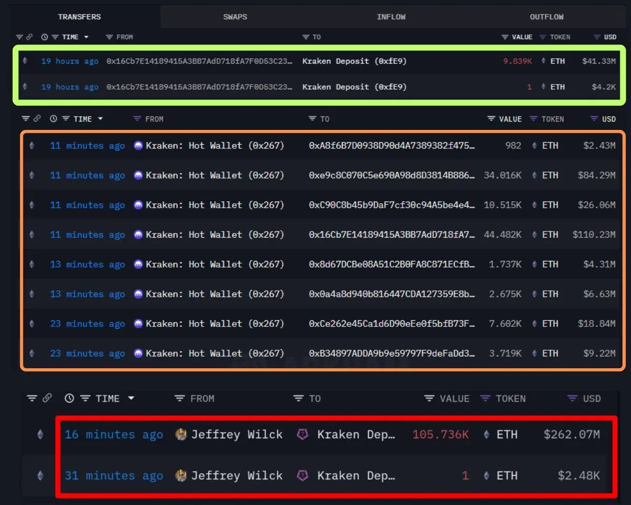Click Jeffrey Wilck avatar in the $2.48K row
This screenshot has width=631, height=505.
pyautogui.click(x=181, y=476)
